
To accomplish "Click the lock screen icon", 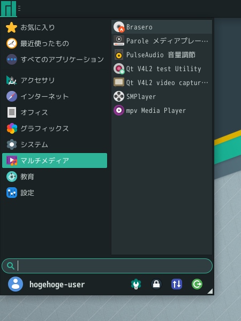I will [x=156, y=284].
